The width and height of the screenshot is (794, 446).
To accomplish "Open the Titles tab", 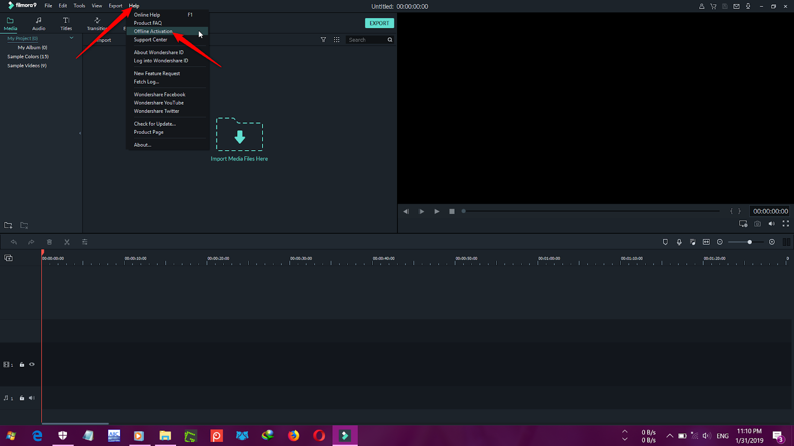I will pos(66,24).
